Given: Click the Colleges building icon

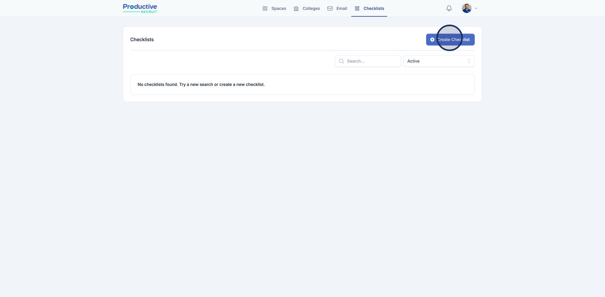Looking at the screenshot, I should [296, 8].
